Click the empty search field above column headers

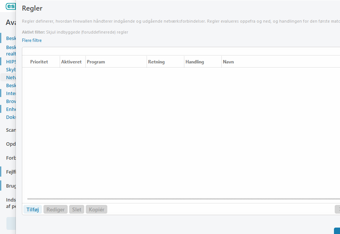click(181, 51)
